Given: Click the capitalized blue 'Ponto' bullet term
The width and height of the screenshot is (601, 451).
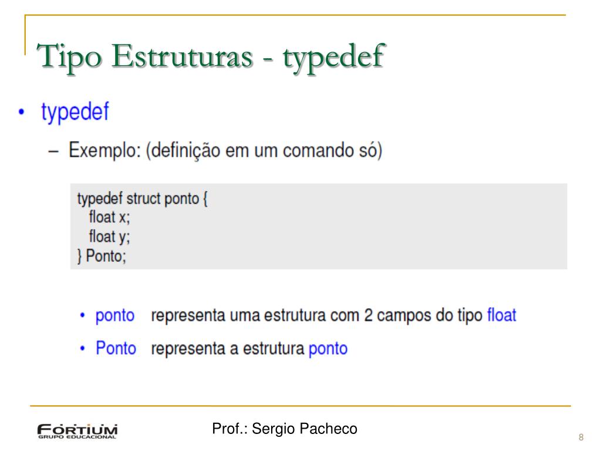Looking at the screenshot, I should (116, 348).
